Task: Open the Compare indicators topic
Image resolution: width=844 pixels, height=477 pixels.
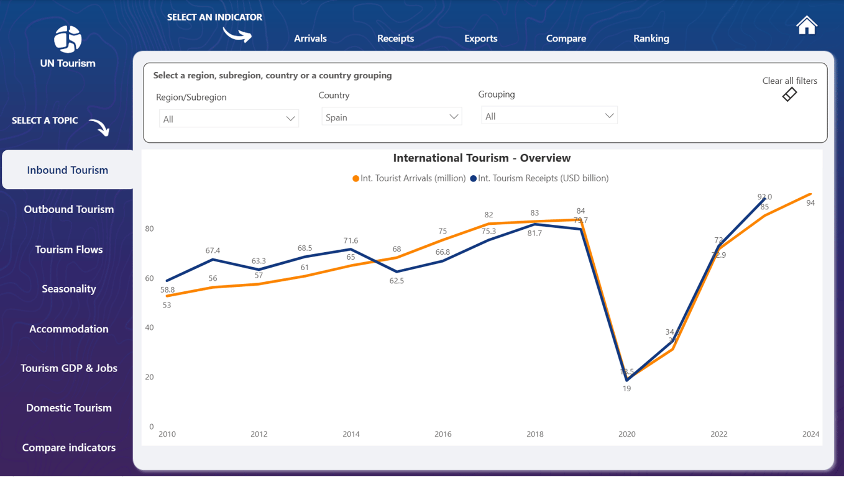Action: (x=69, y=448)
